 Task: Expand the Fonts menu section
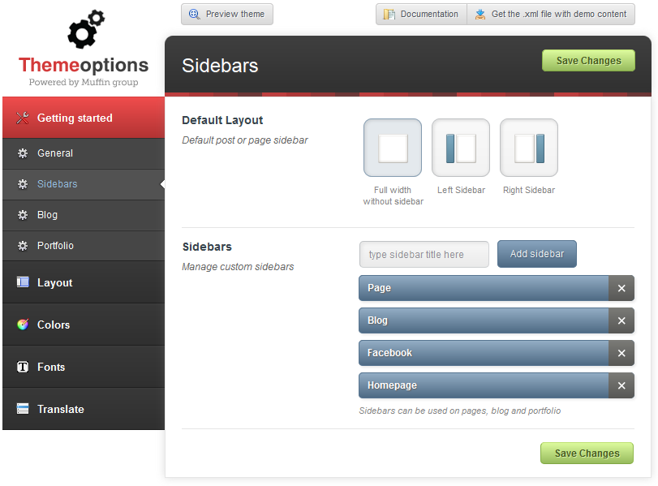(x=51, y=367)
